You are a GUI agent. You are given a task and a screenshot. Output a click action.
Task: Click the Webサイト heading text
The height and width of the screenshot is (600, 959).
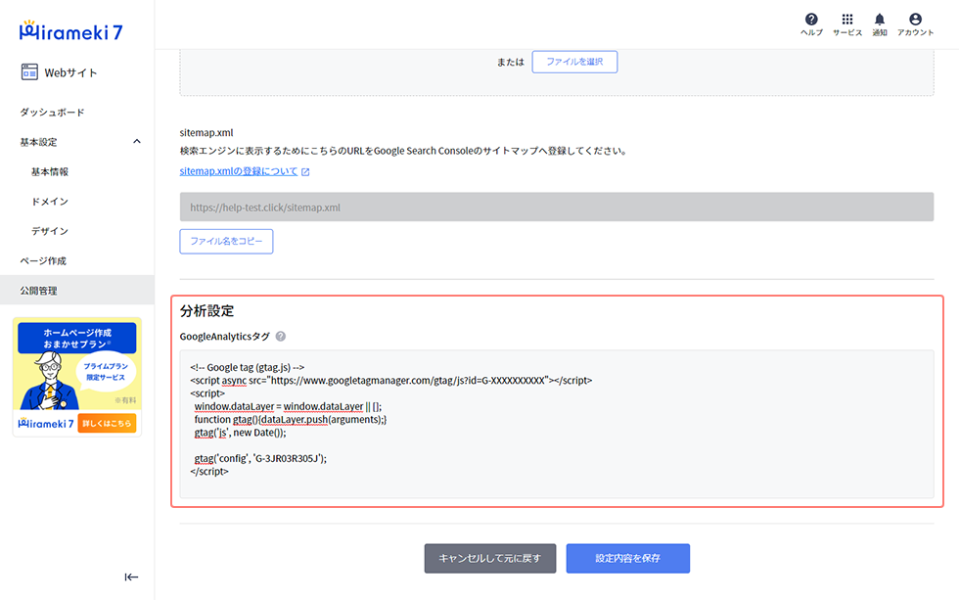click(70, 72)
